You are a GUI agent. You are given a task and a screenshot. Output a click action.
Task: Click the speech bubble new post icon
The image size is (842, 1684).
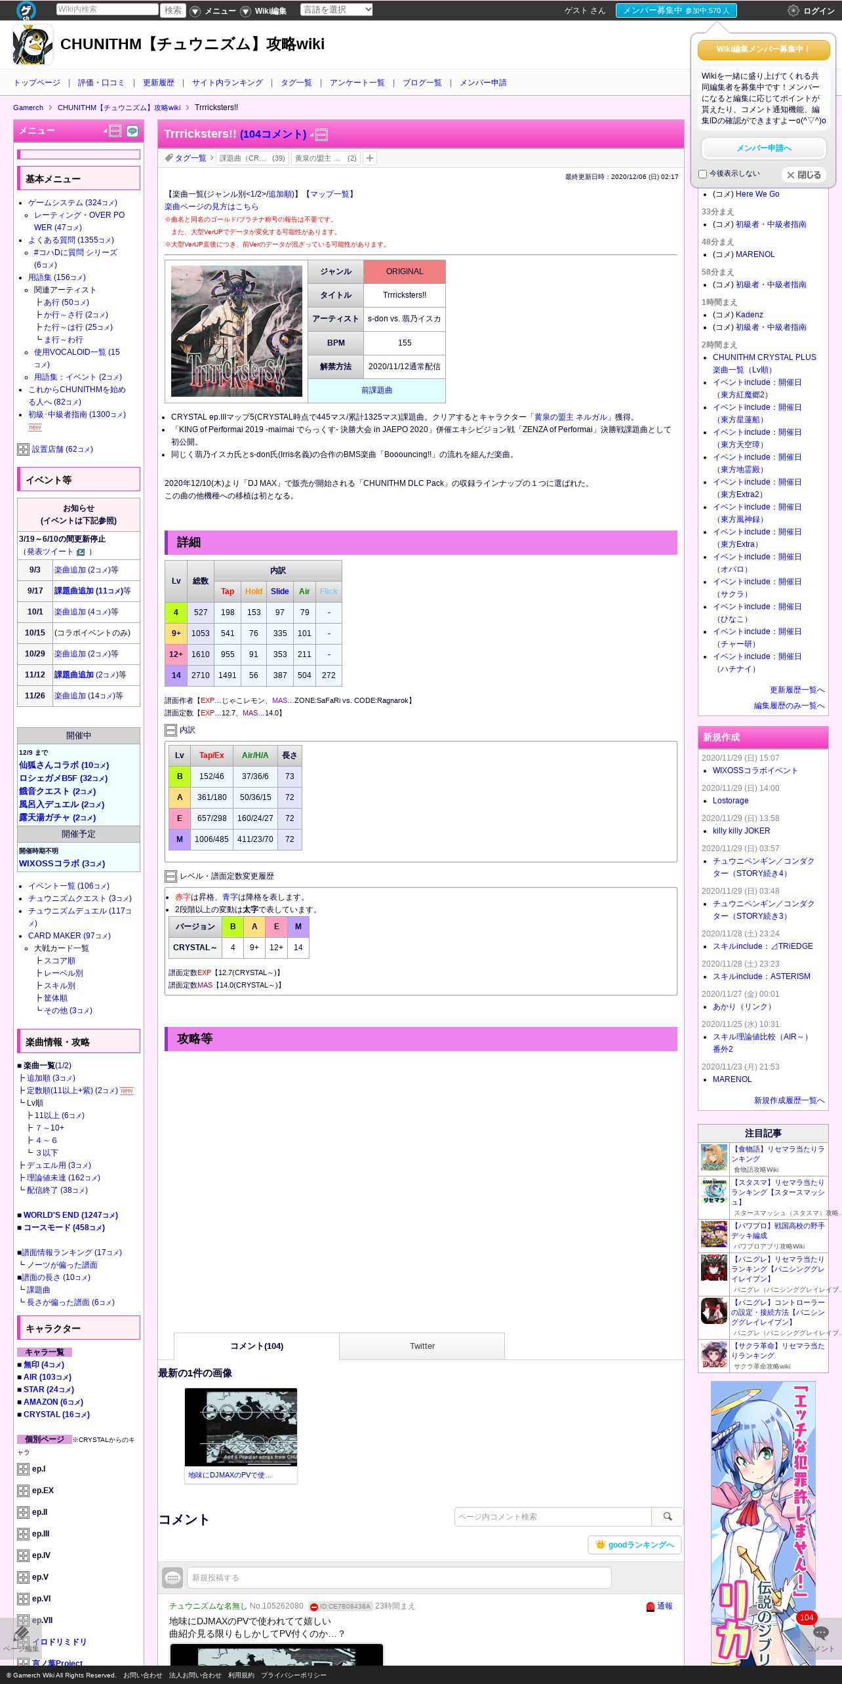coord(172,1578)
